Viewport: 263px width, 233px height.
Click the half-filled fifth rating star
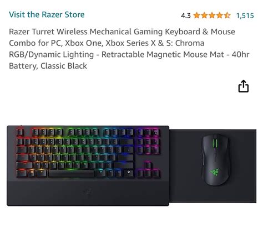[x=227, y=15]
